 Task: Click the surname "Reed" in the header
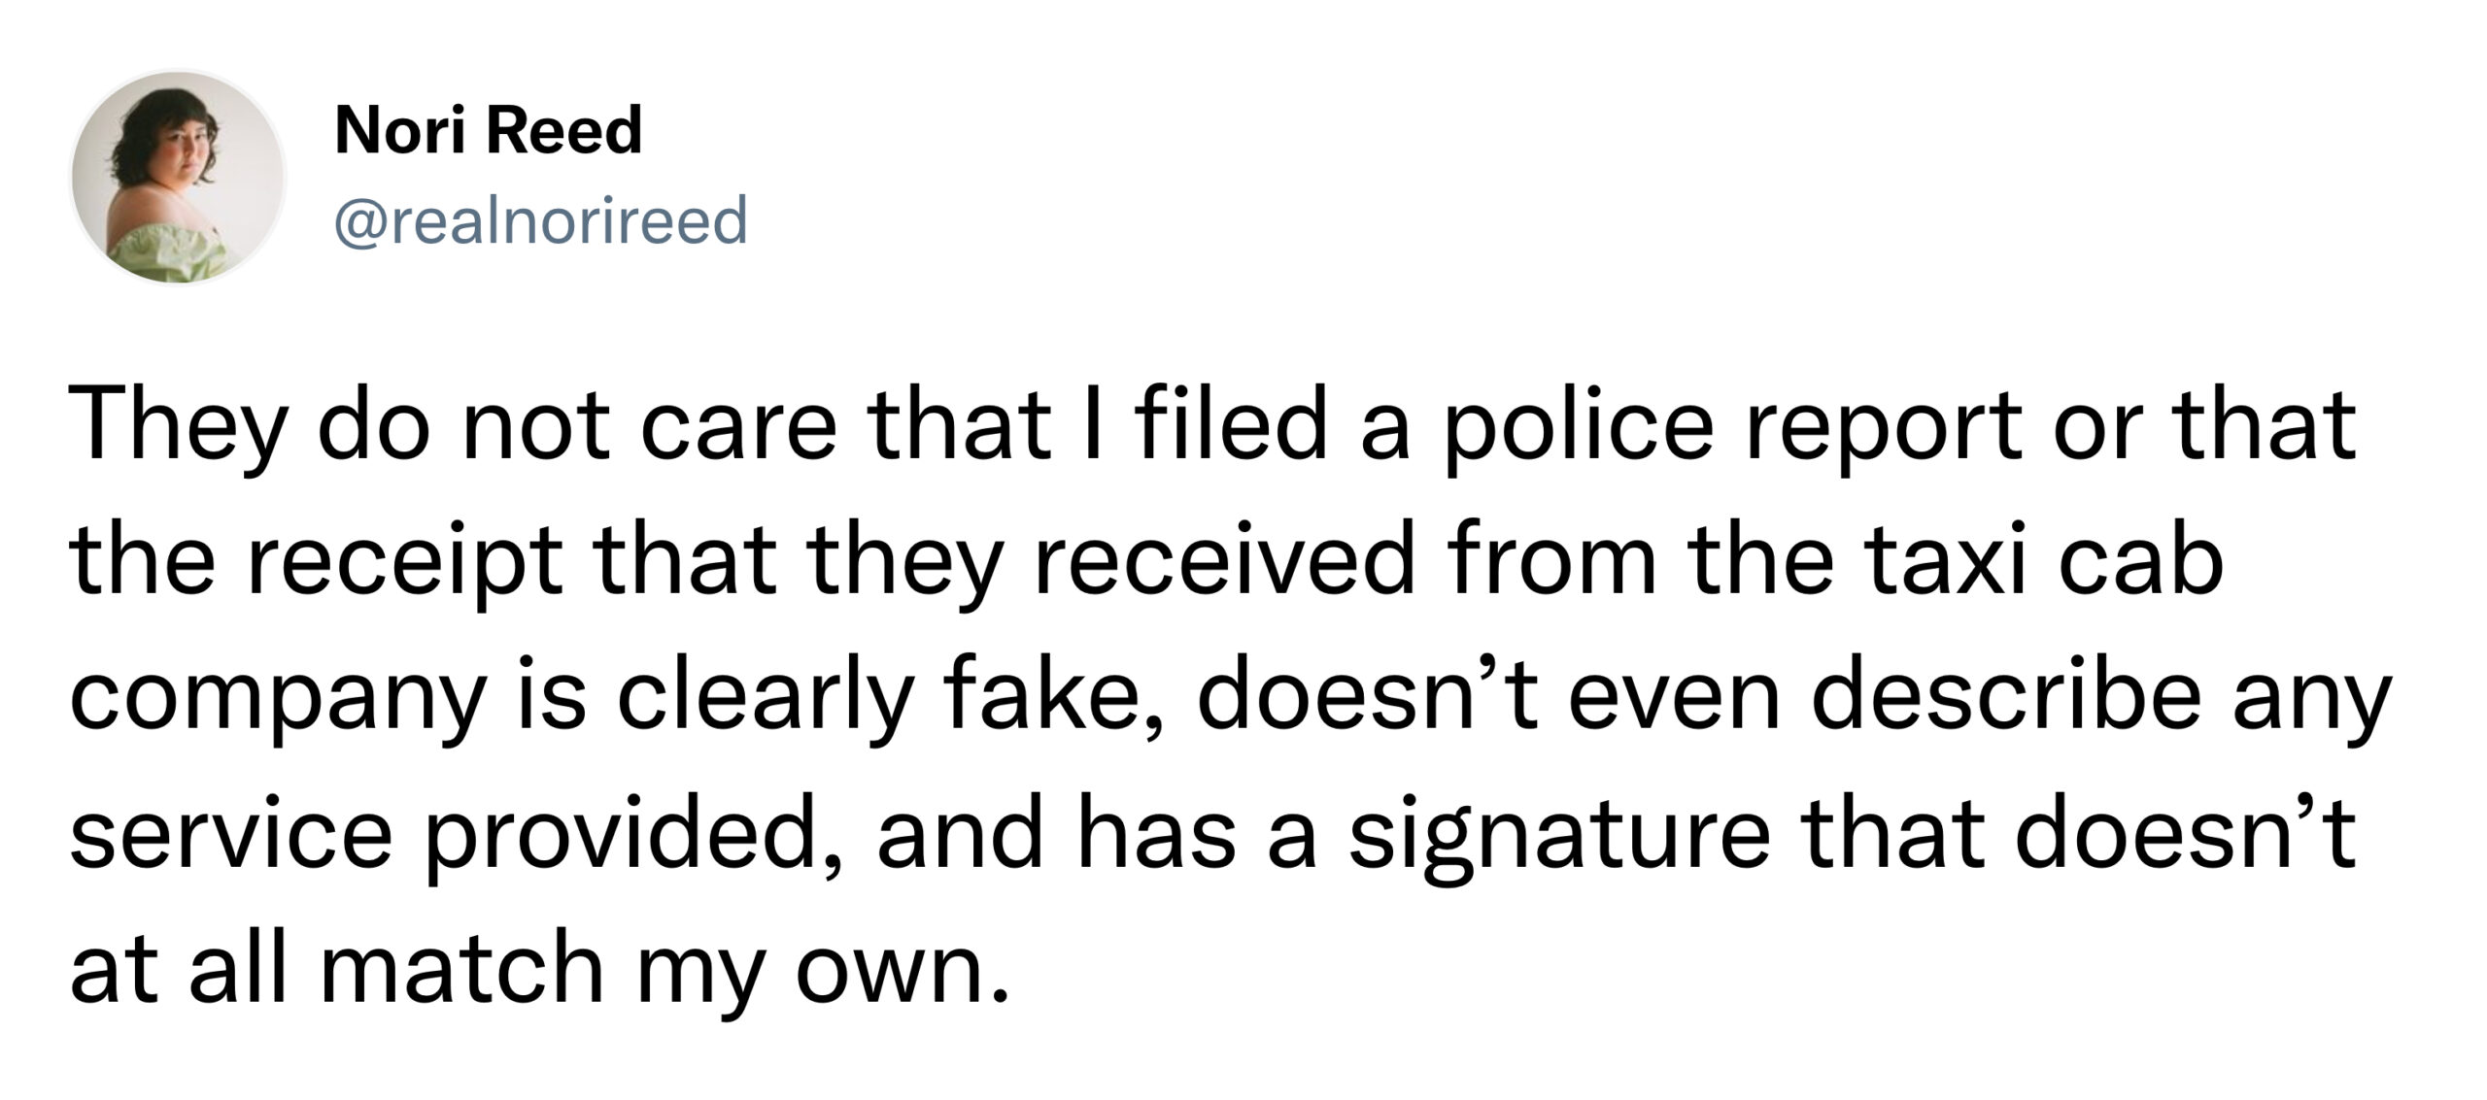coord(563,130)
